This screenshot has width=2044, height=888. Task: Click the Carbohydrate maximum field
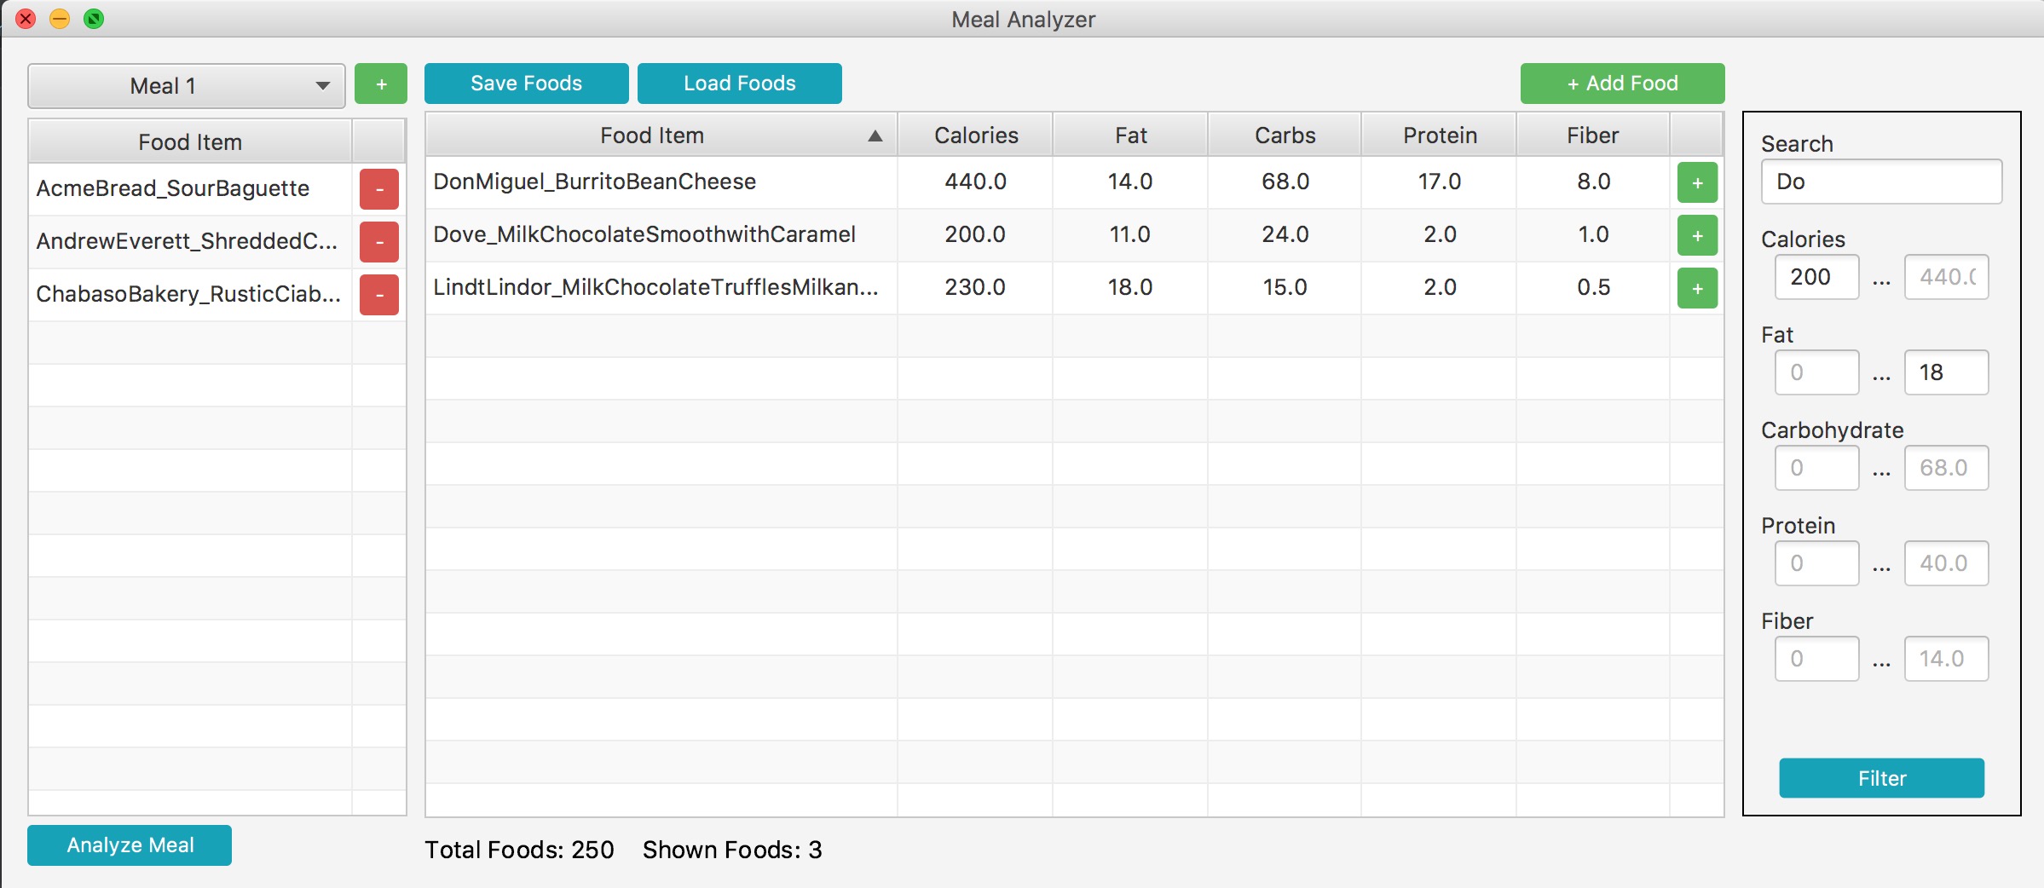(1946, 468)
